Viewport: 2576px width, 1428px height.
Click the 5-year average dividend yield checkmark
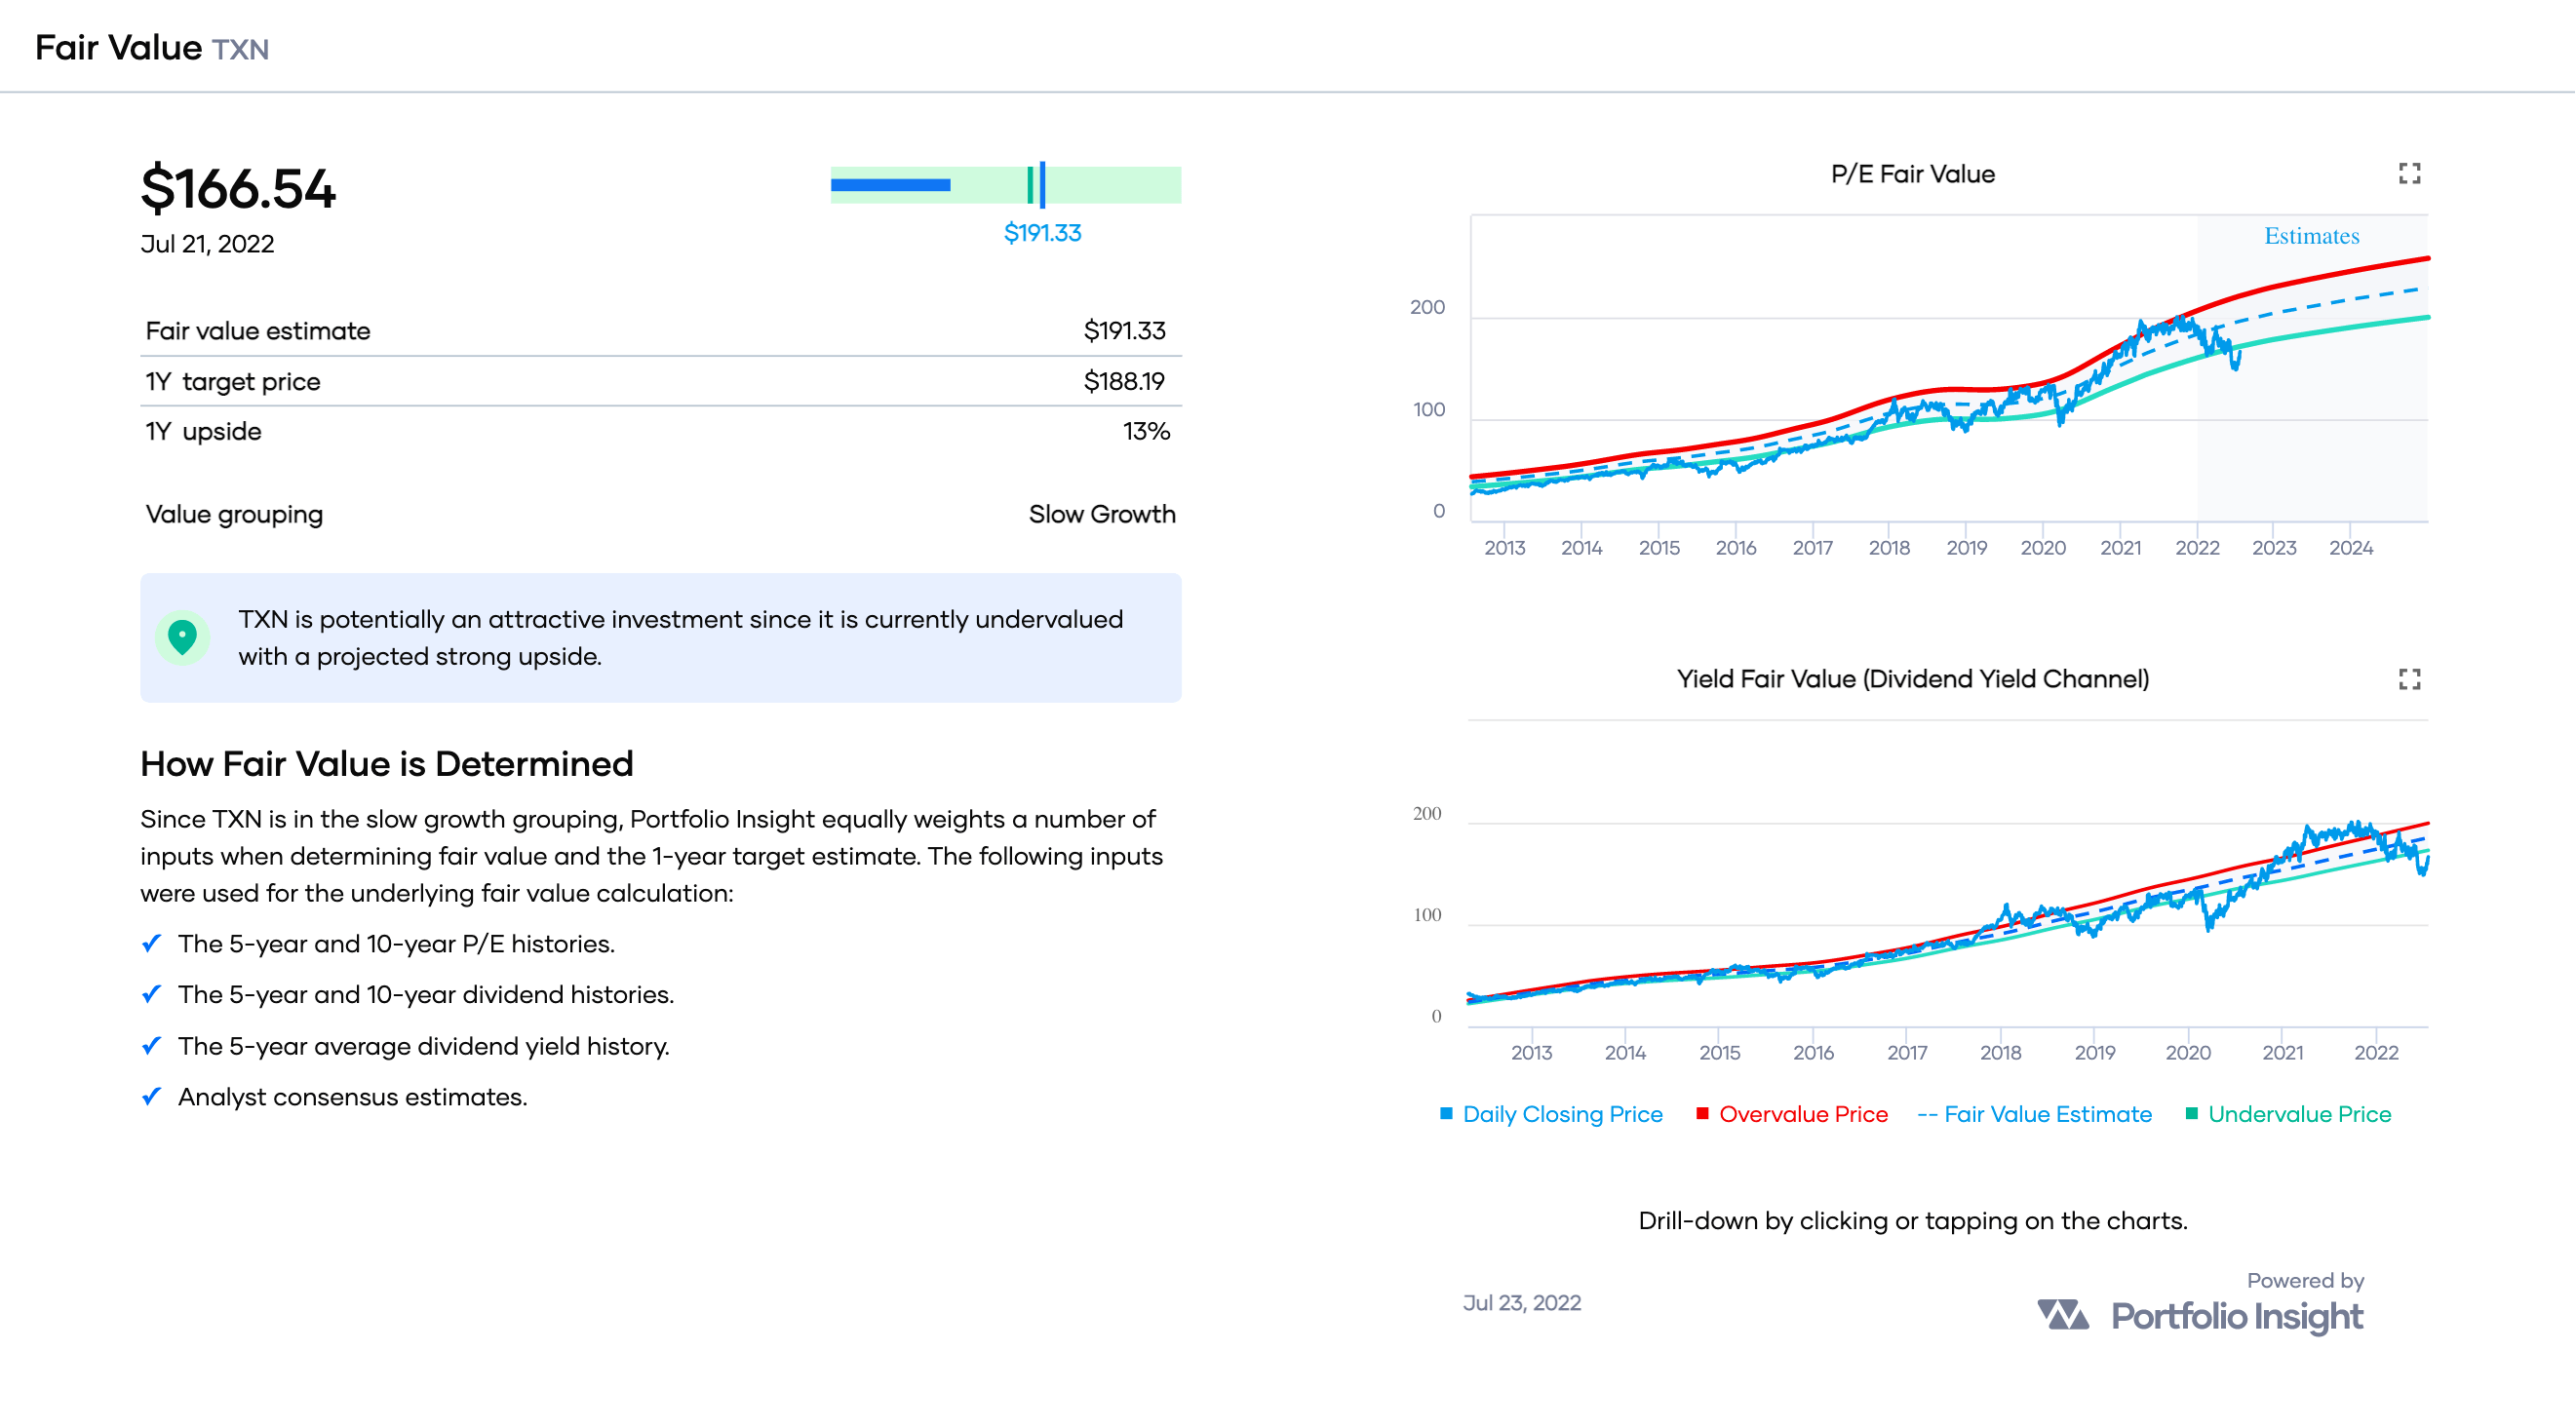pyautogui.click(x=152, y=1046)
